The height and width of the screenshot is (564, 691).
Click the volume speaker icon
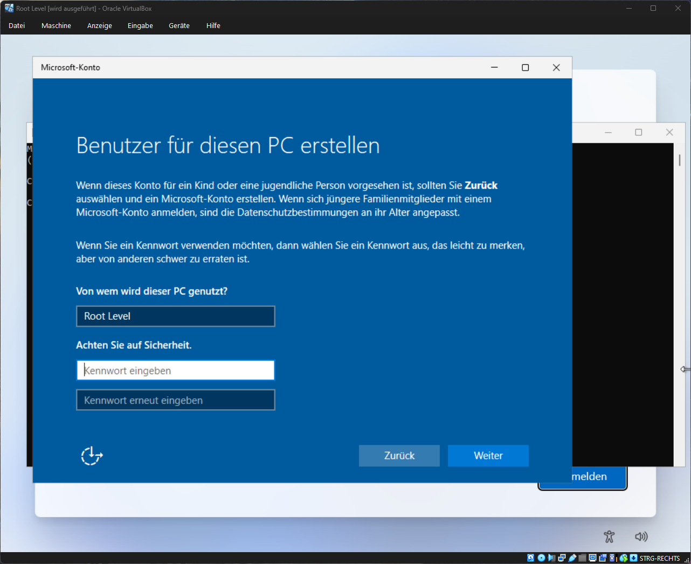pos(641,537)
